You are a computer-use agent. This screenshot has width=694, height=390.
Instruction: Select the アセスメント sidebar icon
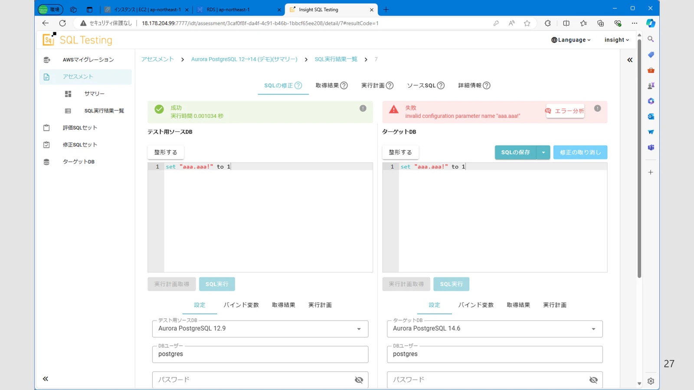46,77
